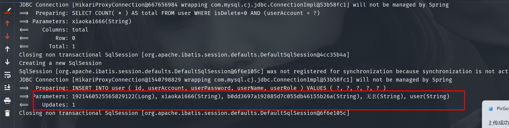
Task: Click the red highlighter icon in console toolbar
Action: pyautogui.click(x=8, y=11)
